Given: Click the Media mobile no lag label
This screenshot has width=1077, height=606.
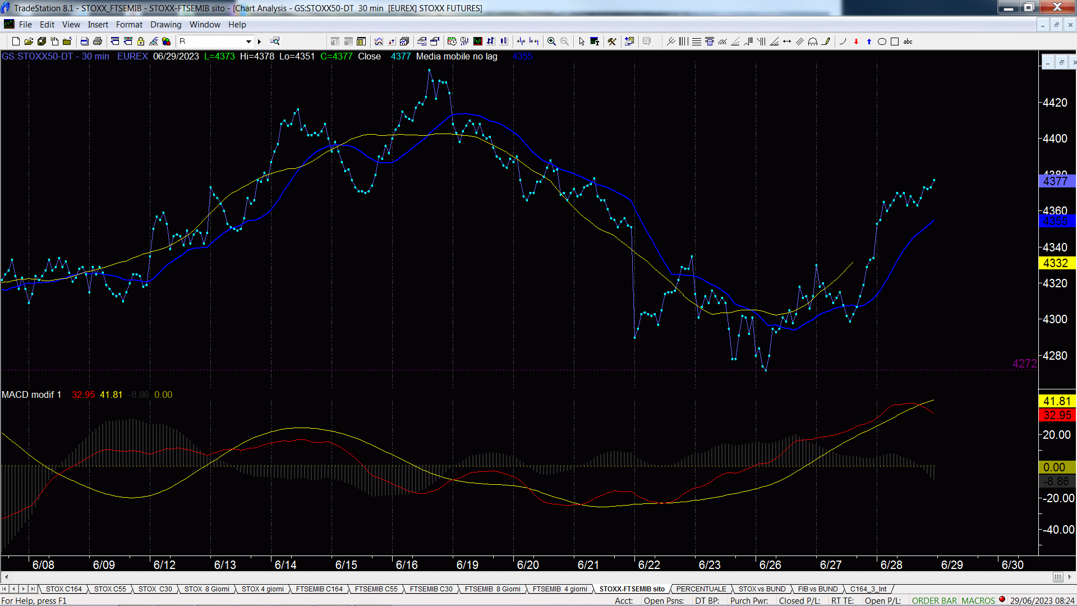Looking at the screenshot, I should [457, 56].
